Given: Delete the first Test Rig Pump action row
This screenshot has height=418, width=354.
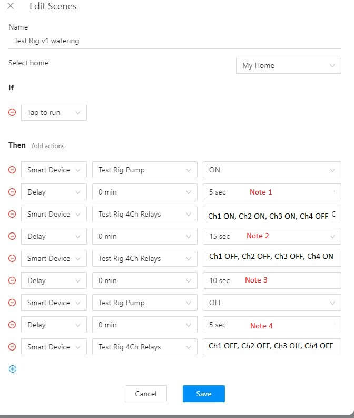Looking at the screenshot, I should [x=13, y=170].
